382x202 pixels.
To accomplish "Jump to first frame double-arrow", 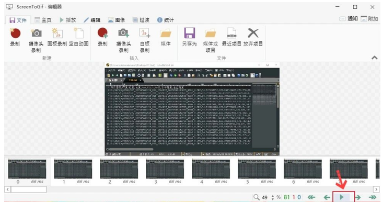I will pyautogui.click(x=311, y=197).
